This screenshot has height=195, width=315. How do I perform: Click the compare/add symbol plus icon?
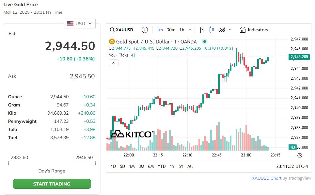[x=145, y=30]
